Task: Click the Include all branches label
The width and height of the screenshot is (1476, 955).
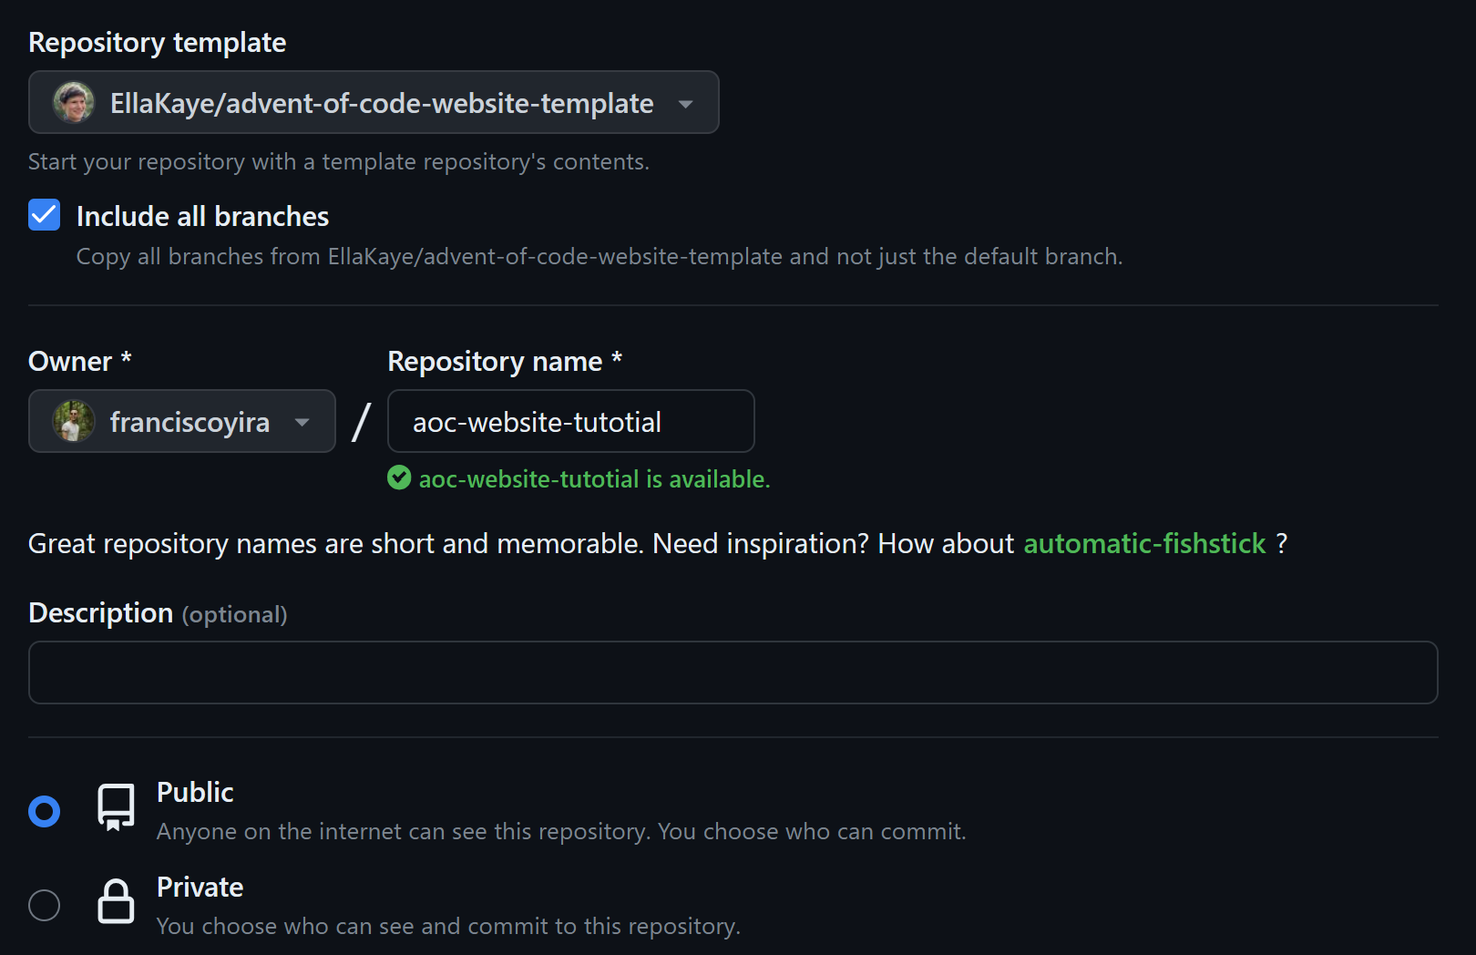Action: pyautogui.click(x=202, y=217)
